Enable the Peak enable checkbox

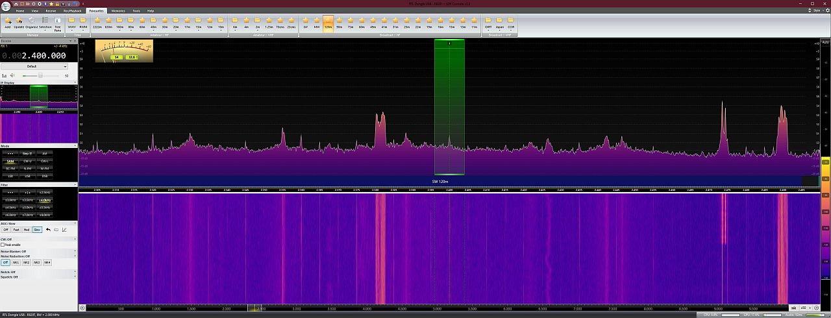3,245
